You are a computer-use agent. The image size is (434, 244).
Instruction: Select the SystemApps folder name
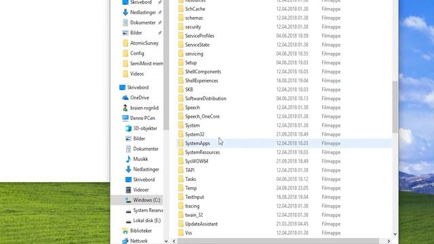pyautogui.click(x=197, y=143)
